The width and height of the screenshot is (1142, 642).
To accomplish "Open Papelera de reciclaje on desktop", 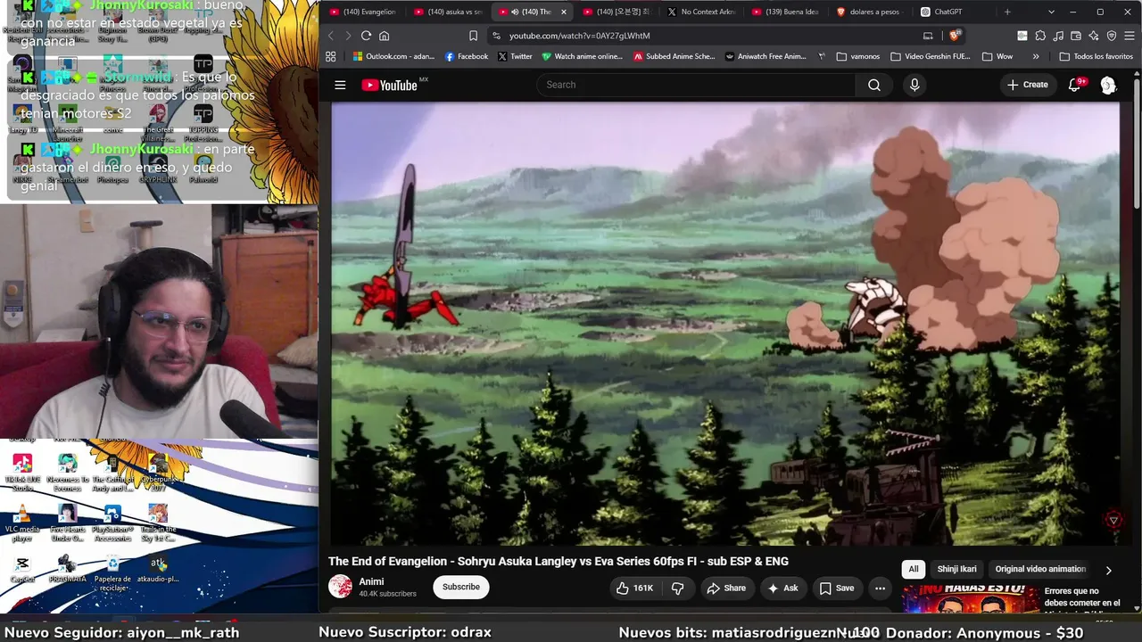I will point(112,572).
